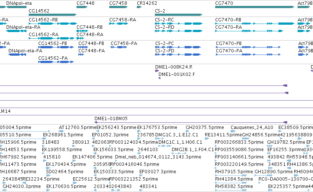Click DMG2B.1_1.F04.C1 EST feature
313x192 pixels.
click(x=179, y=153)
